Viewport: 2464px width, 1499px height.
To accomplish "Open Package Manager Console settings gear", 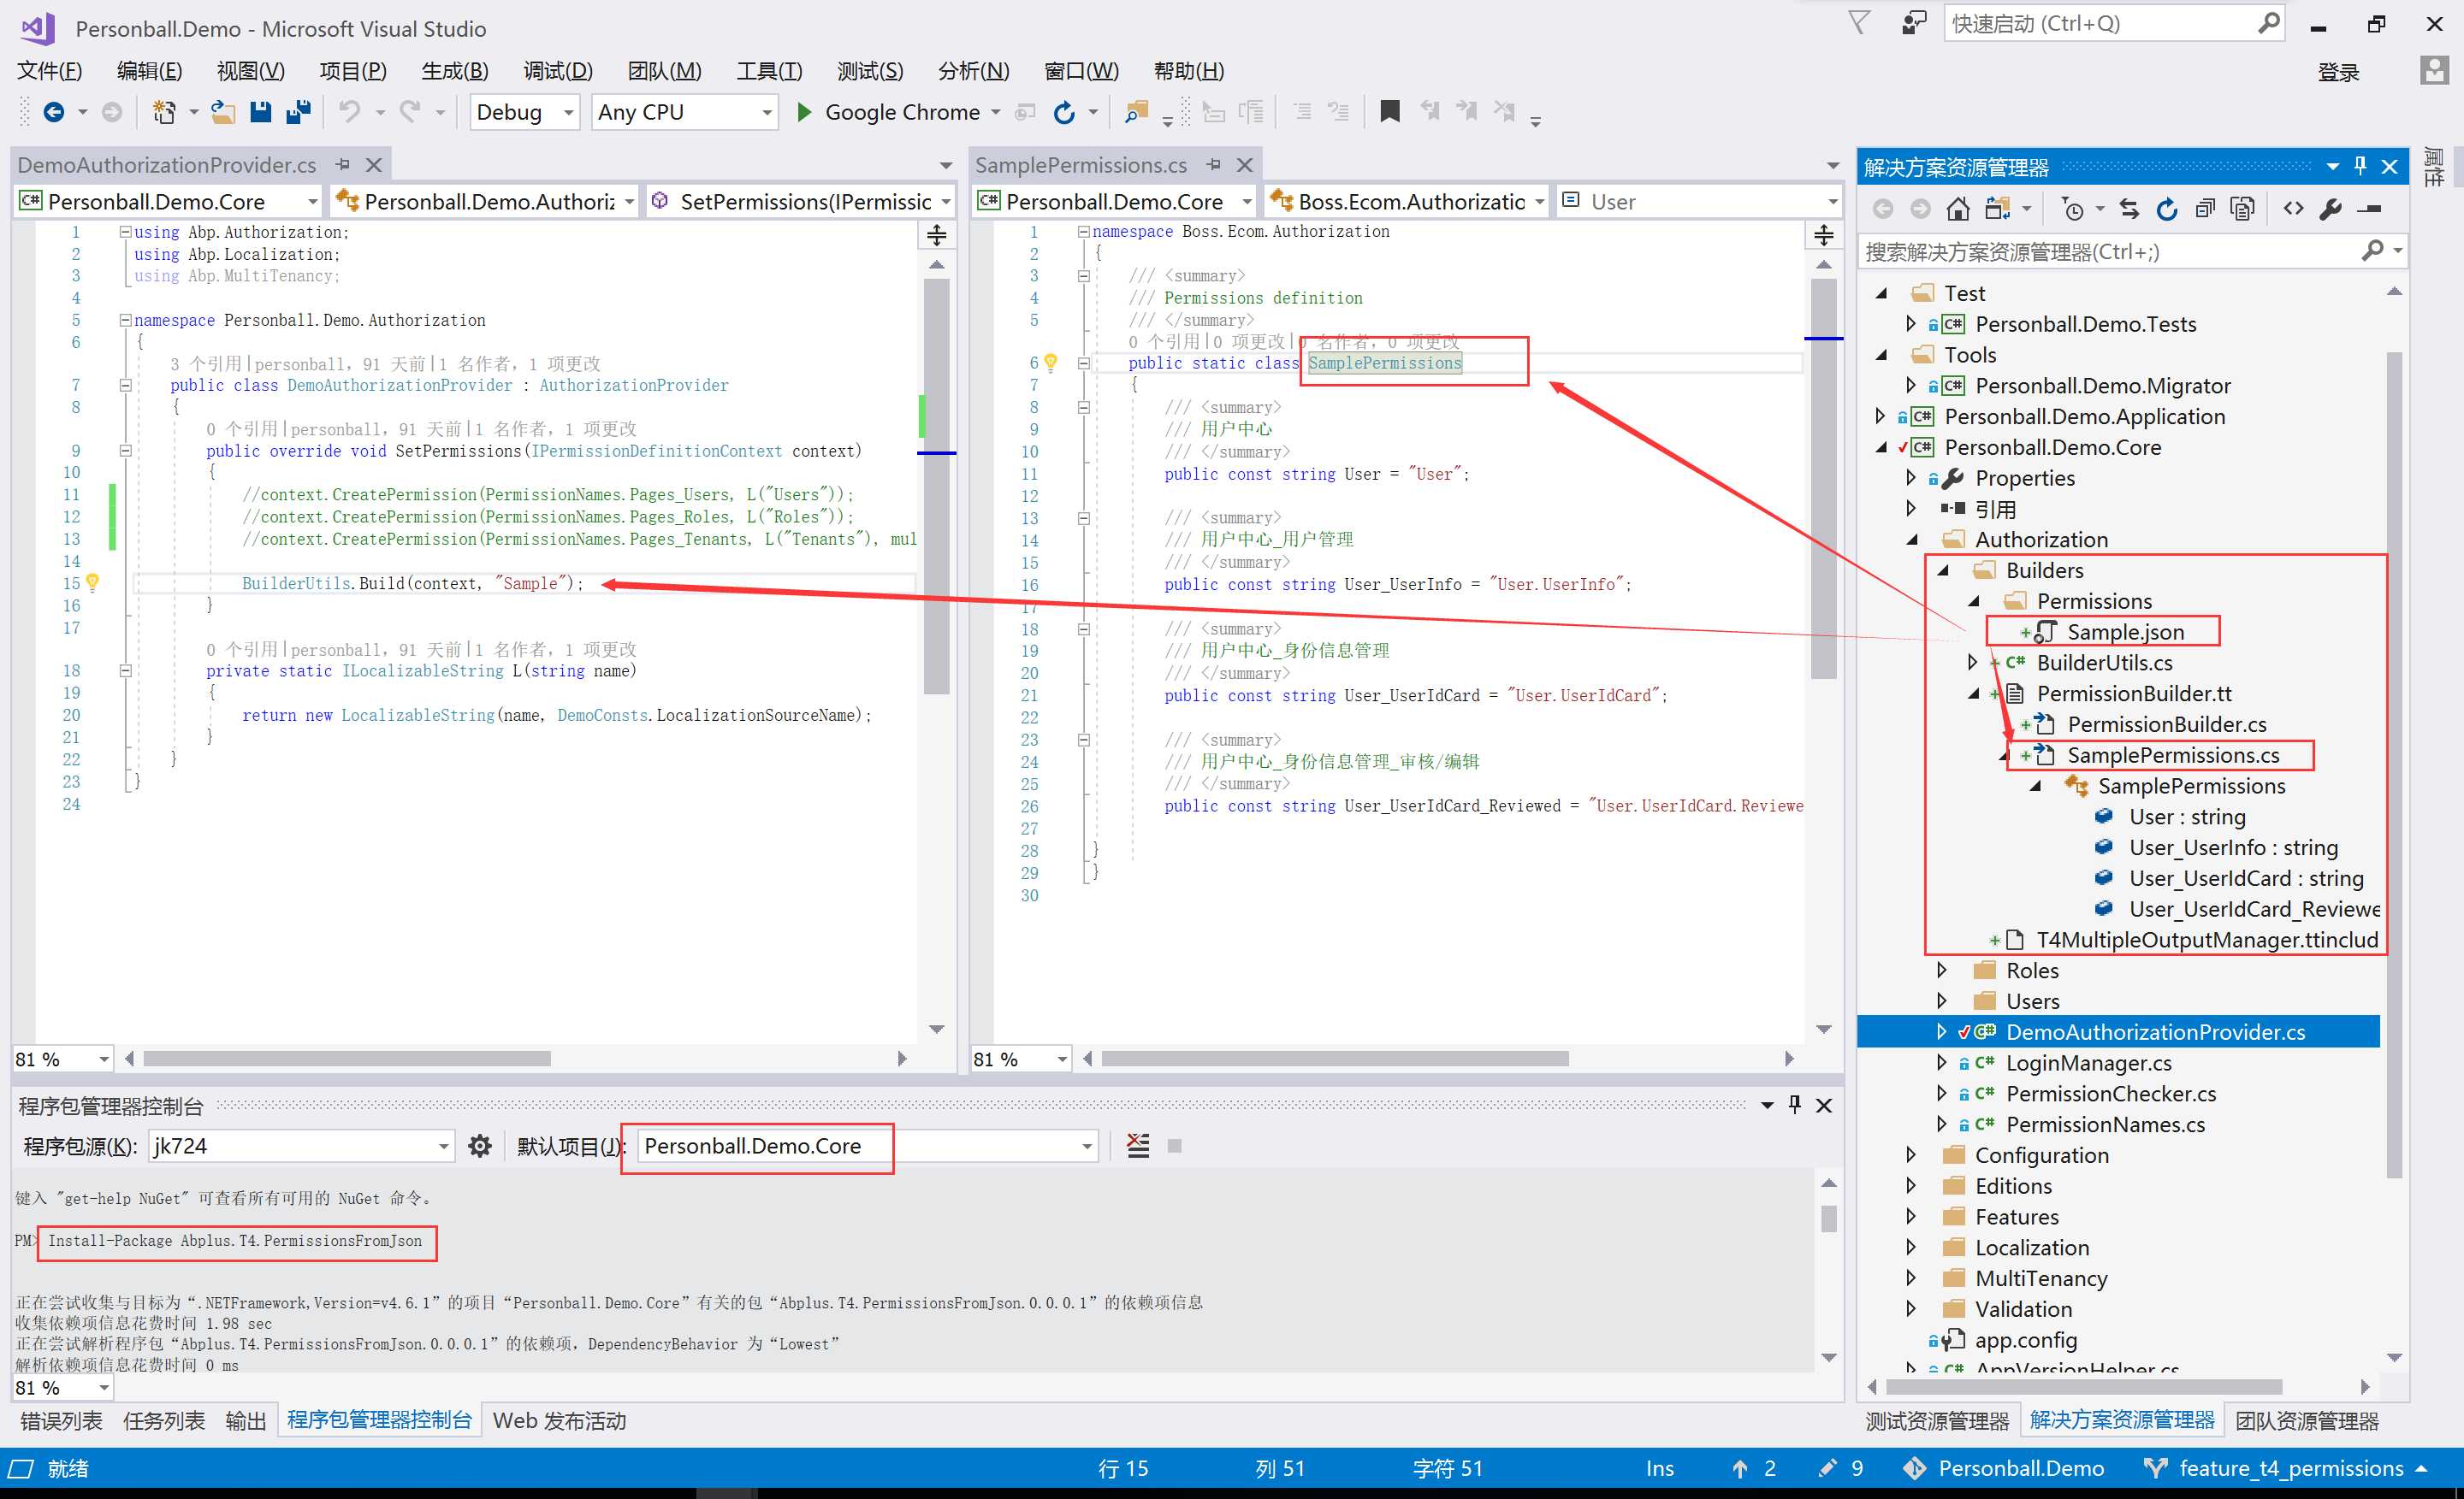I will (480, 1146).
